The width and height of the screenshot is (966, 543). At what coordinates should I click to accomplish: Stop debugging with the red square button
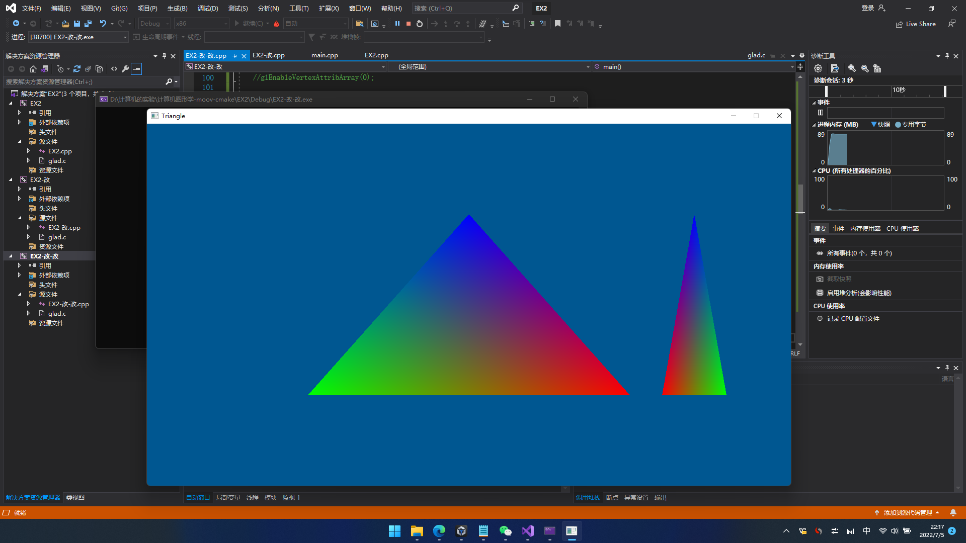tap(409, 24)
